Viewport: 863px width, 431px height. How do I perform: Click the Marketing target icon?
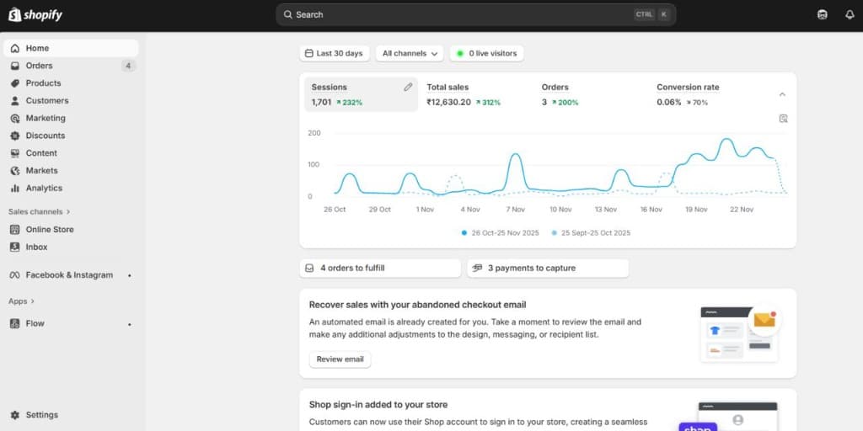point(15,118)
